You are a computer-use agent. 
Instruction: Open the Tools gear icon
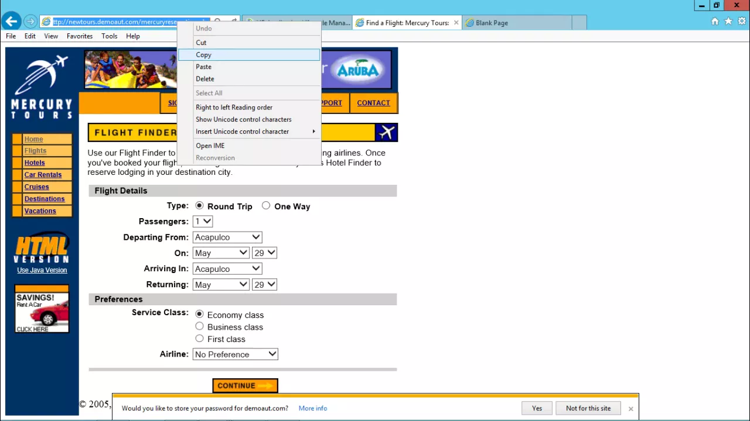(741, 22)
